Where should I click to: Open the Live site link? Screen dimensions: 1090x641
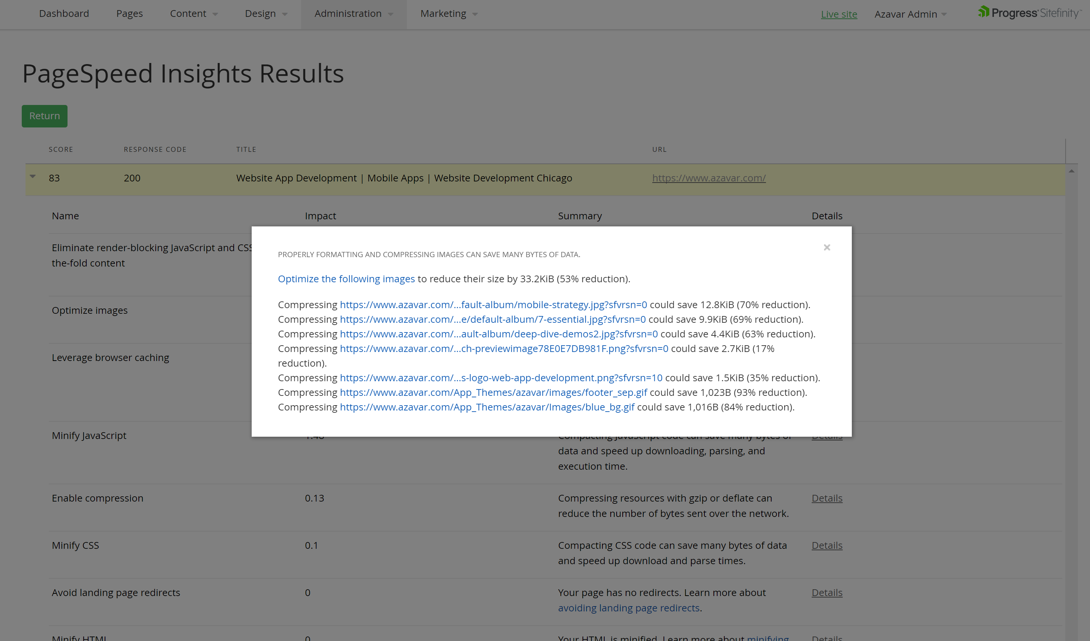[839, 14]
